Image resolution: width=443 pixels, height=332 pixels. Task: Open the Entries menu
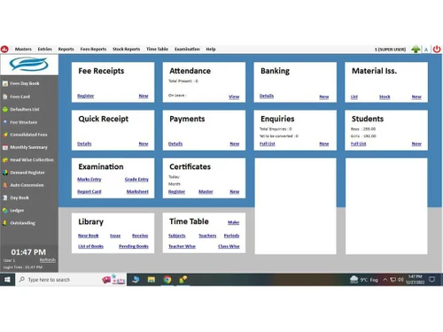[44, 50]
